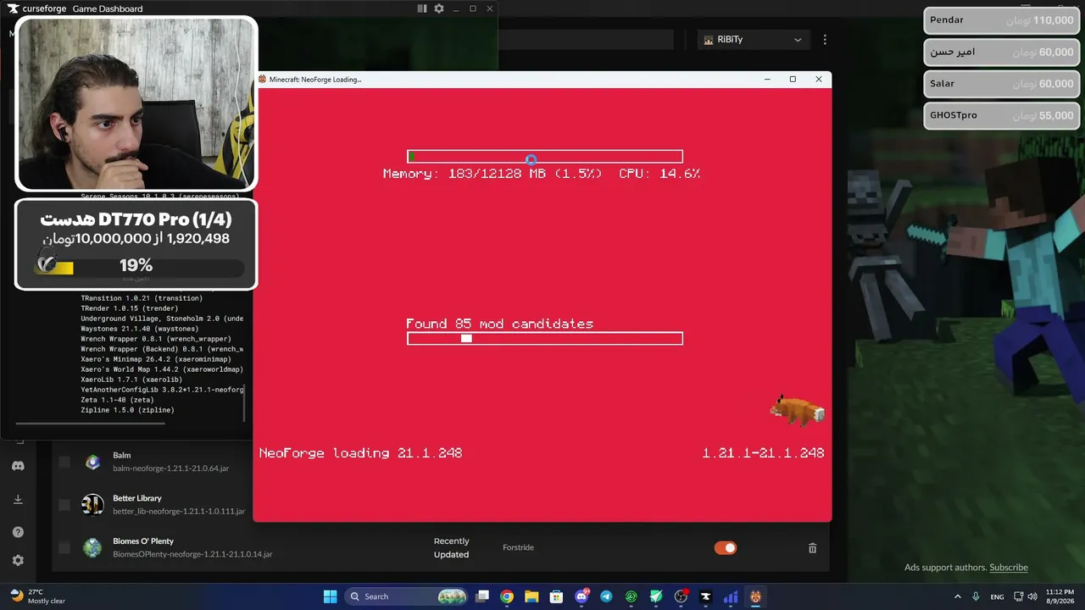Open File Explorer from the taskbar

pos(531,596)
